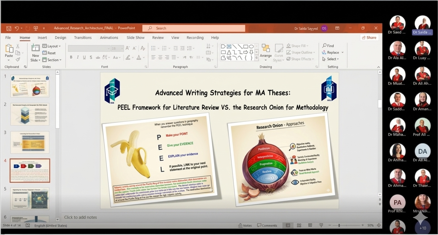Click the Reset slide button
Viewport: 438px width, 235px height.
[x=49, y=53]
